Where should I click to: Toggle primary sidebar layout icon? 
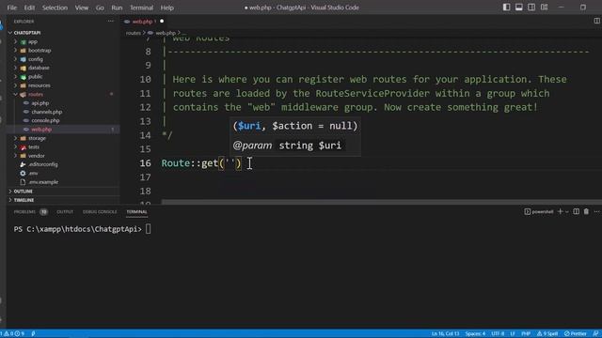506,8
